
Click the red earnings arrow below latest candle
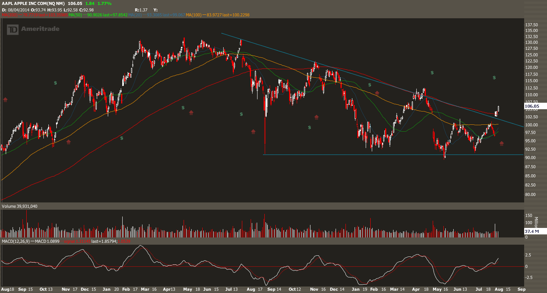pos(501,143)
